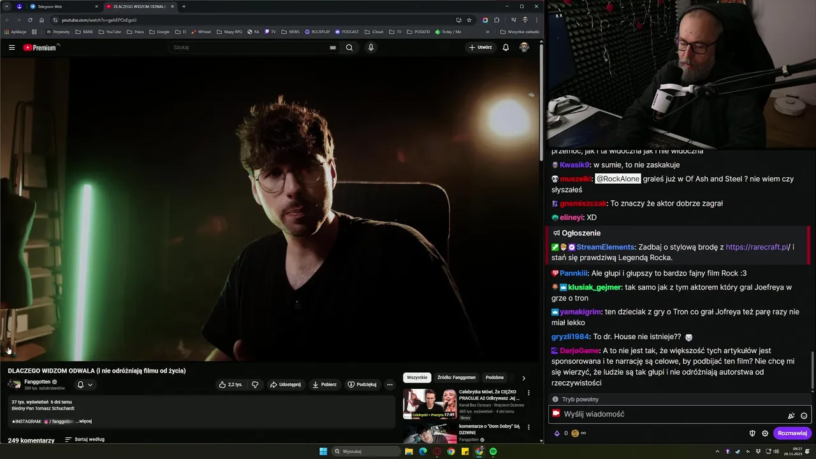Open the Celebrytka video thumbnail
The image size is (816, 459).
[430, 404]
